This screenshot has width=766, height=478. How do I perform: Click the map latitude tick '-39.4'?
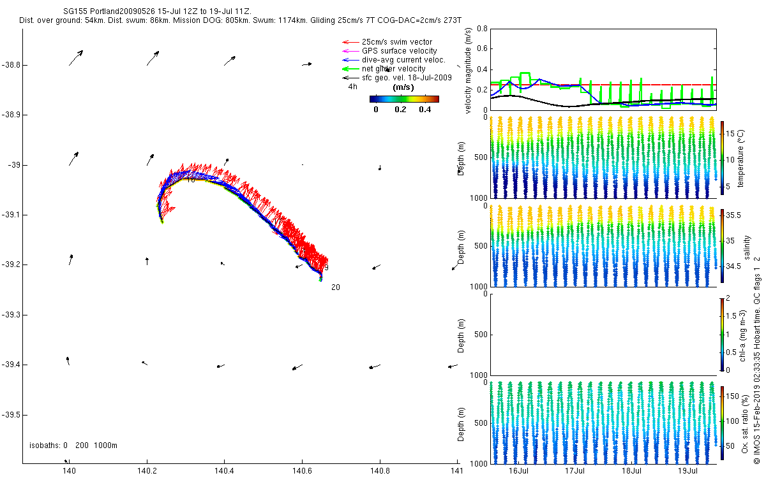pos(10,365)
